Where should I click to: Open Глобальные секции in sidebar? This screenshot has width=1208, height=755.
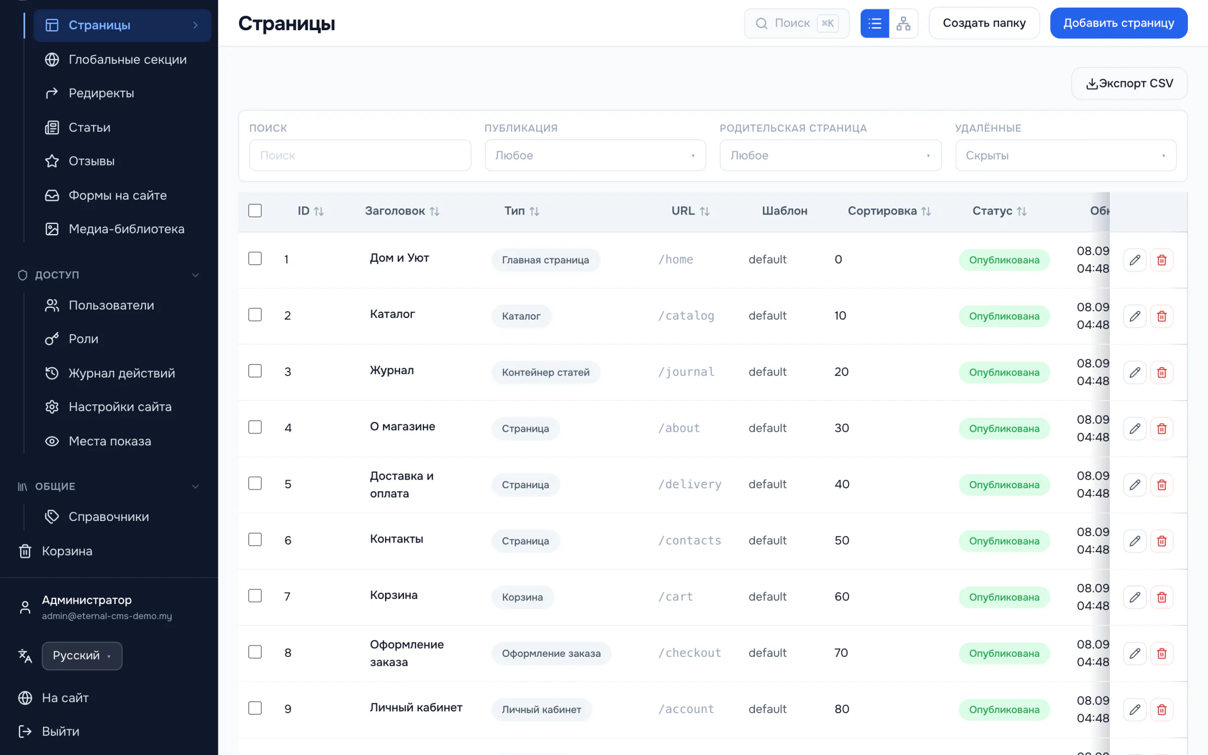[x=122, y=59]
